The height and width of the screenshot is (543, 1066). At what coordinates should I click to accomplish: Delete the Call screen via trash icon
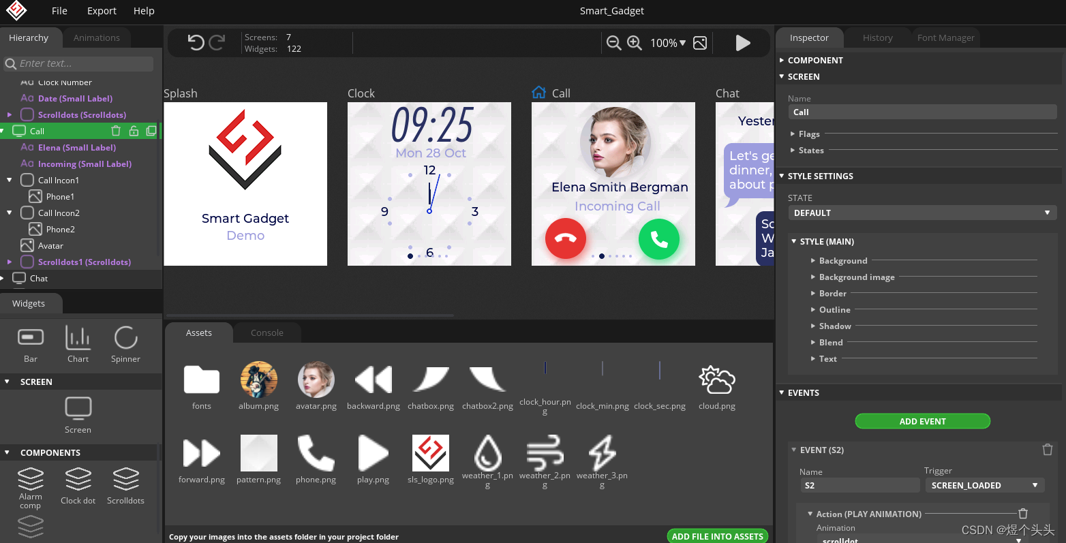(x=115, y=131)
